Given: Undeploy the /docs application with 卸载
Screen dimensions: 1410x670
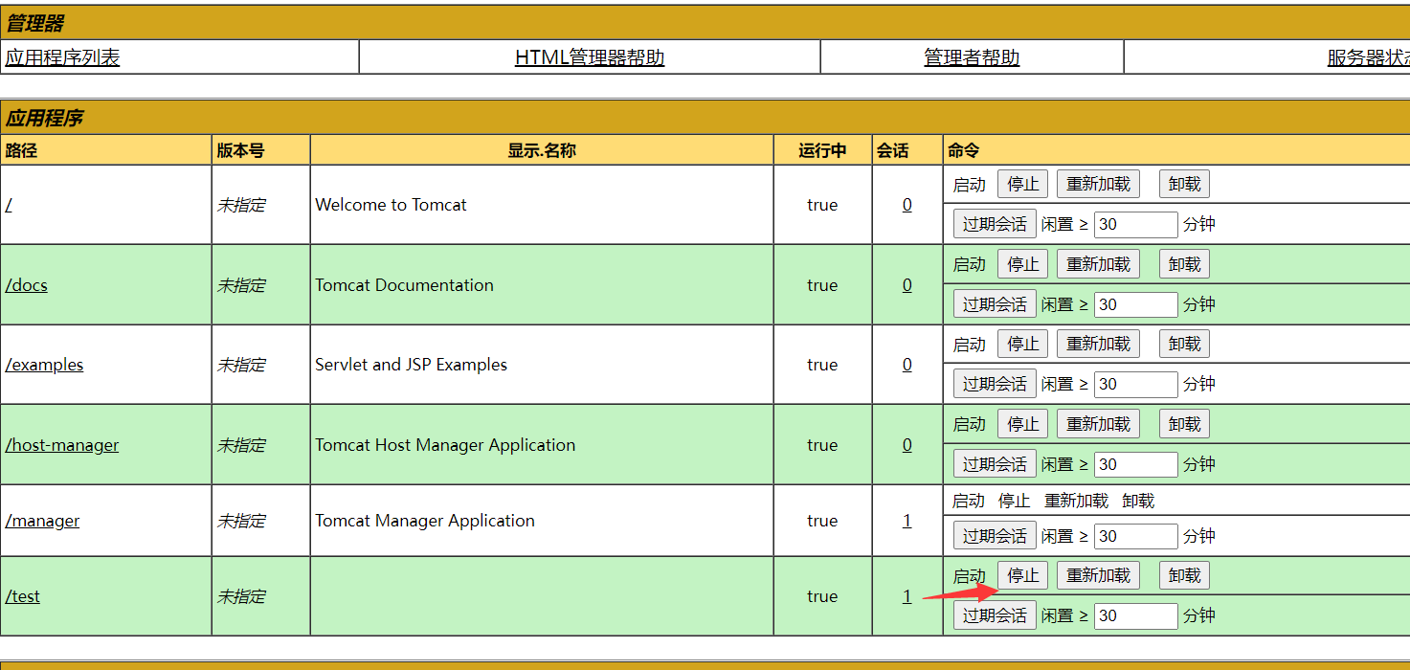Looking at the screenshot, I should 1184,264.
